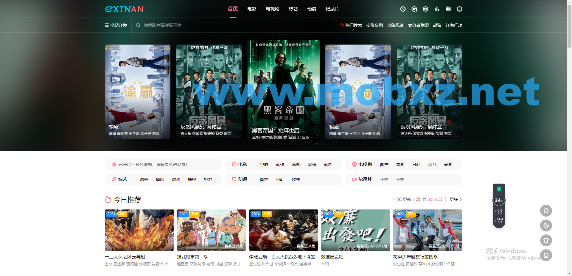
Task: Click the 综艺 microphone category icon
Action: 114,179
